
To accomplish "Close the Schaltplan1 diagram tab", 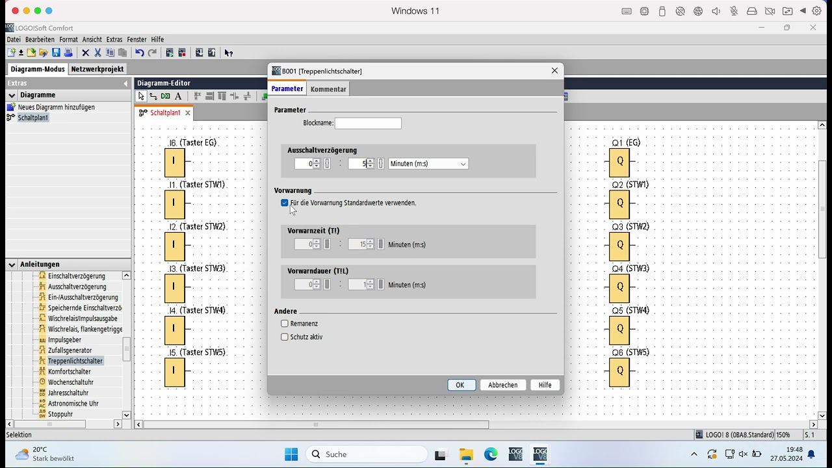I will click(x=188, y=113).
